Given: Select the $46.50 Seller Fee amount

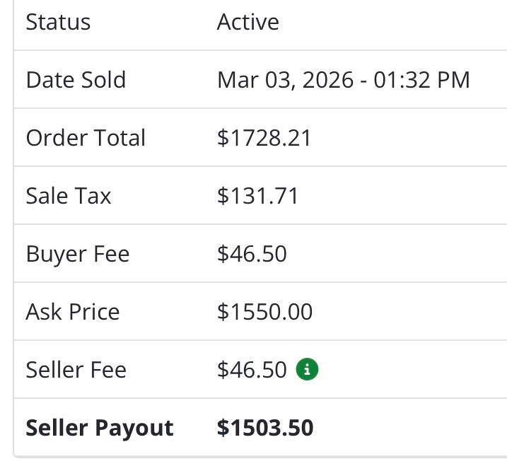Looking at the screenshot, I should (x=252, y=370).
